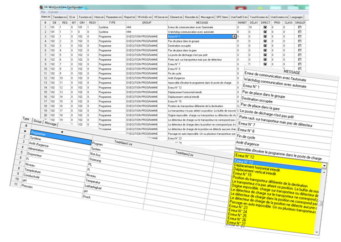The image size is (341, 242).
Task: Toggle DIRECT checkbox in Watchdog communication row
Action: tap(265, 32)
